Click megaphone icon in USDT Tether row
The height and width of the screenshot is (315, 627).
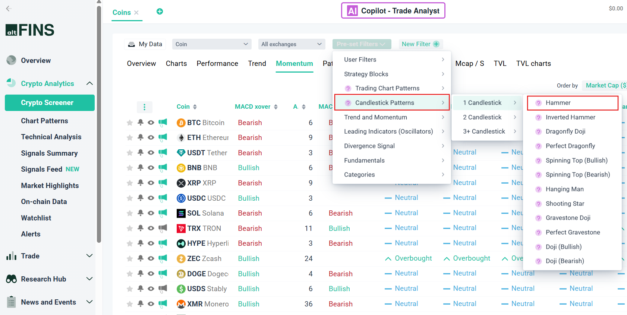coord(163,153)
